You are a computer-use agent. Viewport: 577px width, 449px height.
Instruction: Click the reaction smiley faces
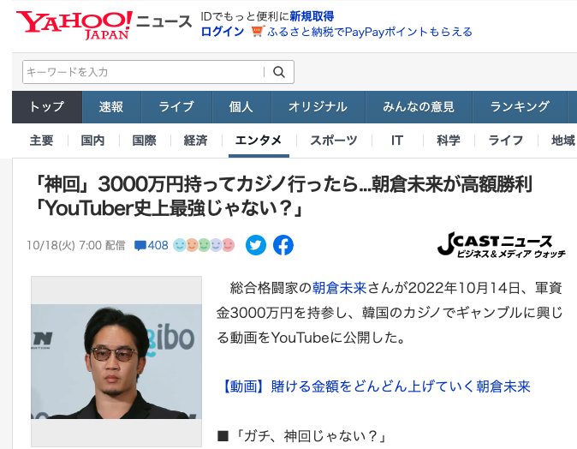[x=204, y=245]
